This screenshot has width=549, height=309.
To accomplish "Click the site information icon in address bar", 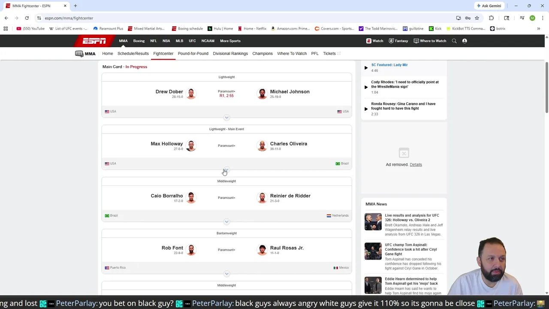I will 39,18.
